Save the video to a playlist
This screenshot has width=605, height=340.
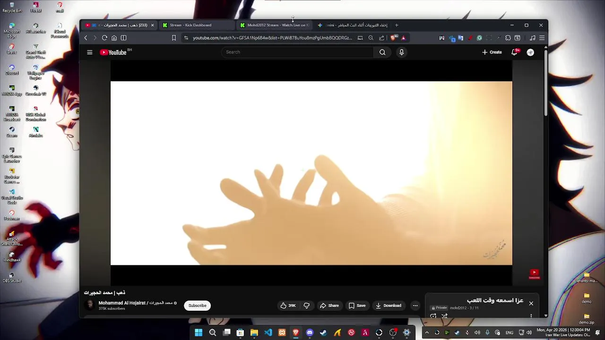tap(357, 306)
